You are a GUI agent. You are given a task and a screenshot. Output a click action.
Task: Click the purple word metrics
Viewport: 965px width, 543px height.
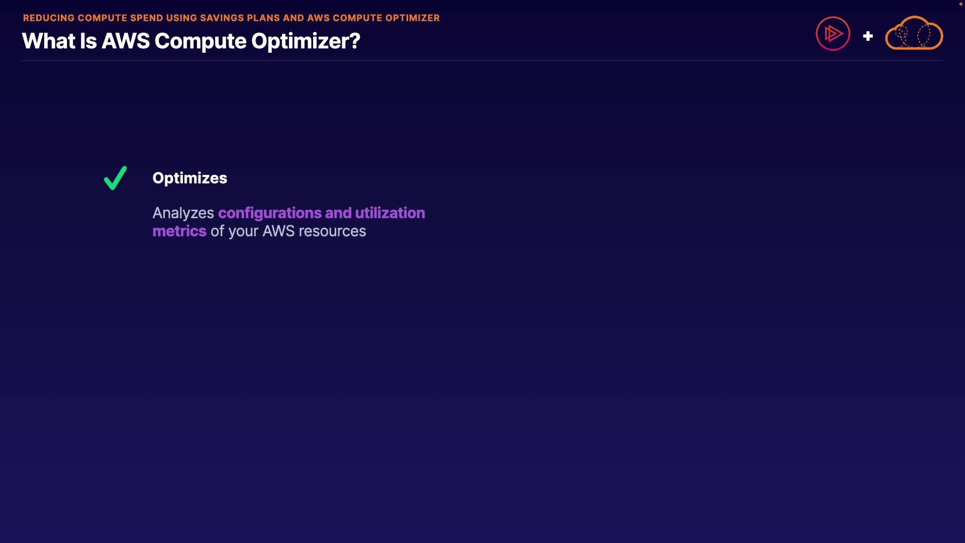point(179,231)
